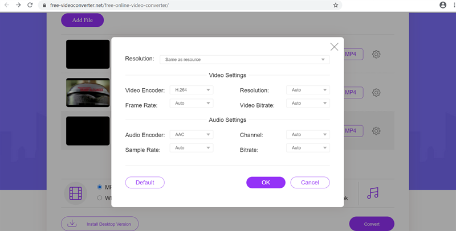456x231 pixels.
Task: Select the second-row format radio button
Action: (x=99, y=198)
